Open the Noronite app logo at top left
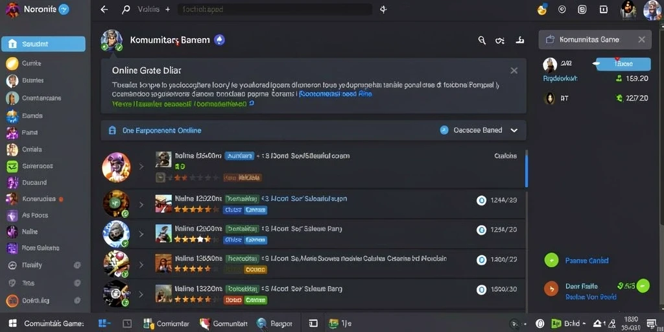This screenshot has width=664, height=332. 13,9
